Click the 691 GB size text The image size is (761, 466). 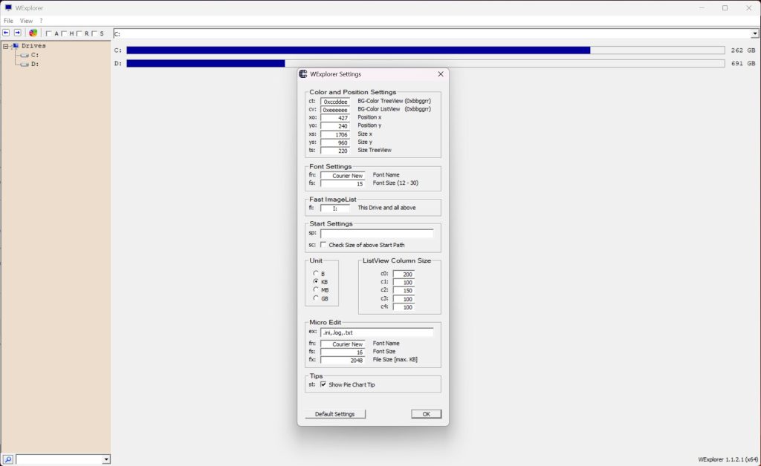click(x=743, y=64)
